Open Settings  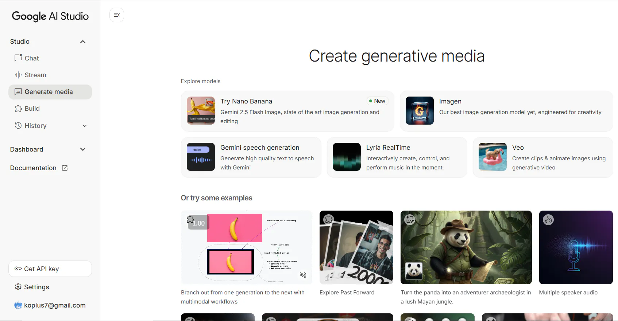coord(50,287)
